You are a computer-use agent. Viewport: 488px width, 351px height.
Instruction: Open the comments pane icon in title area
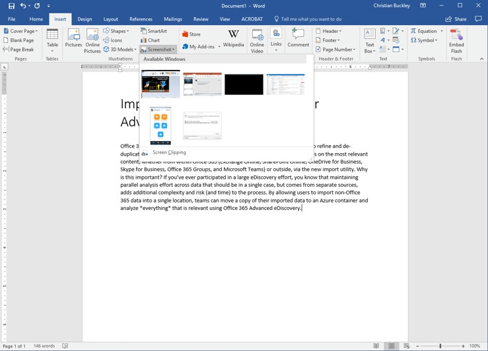478,19
